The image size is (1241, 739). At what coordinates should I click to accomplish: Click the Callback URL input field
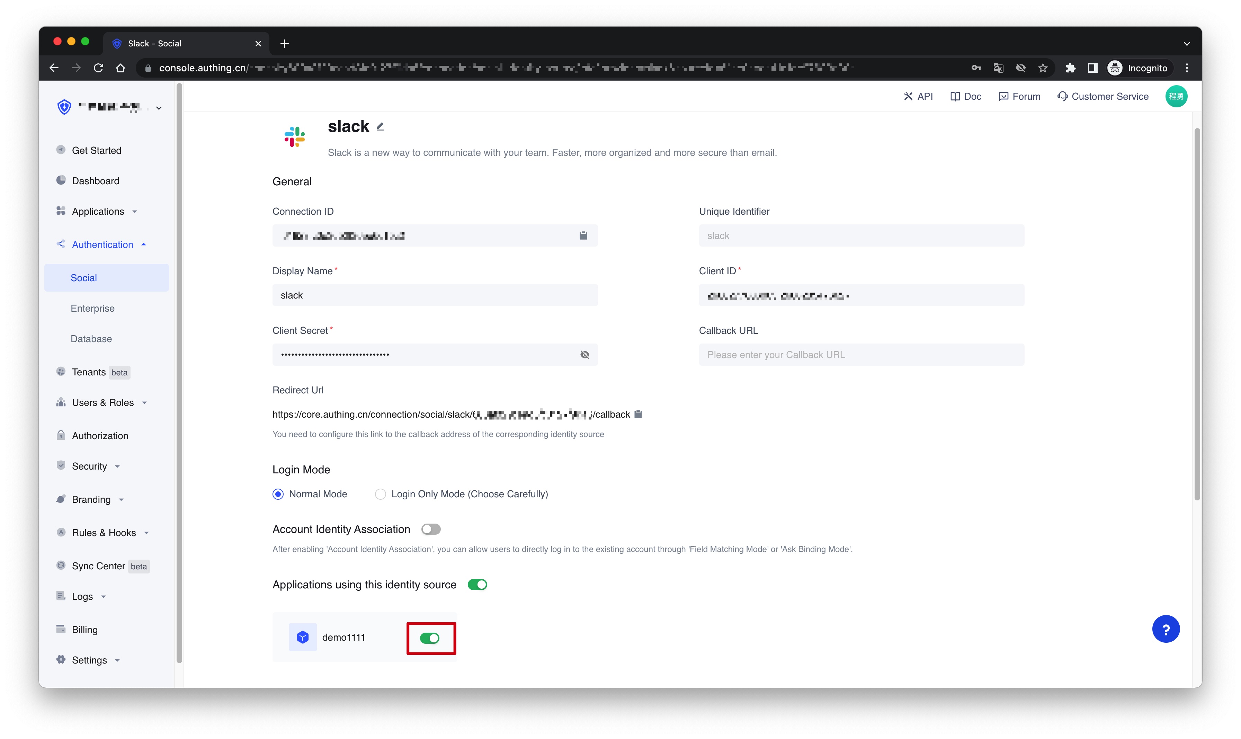tap(861, 355)
